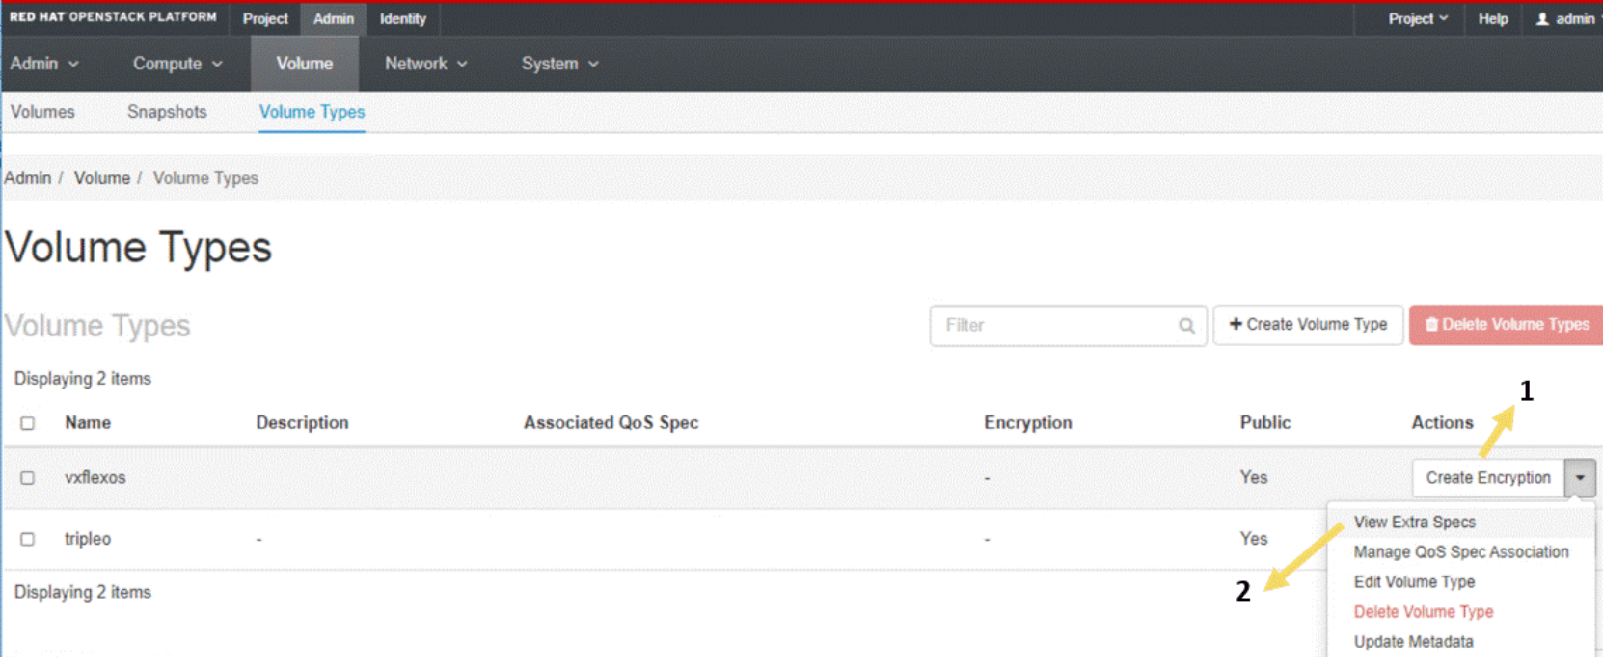Switch to the Project top tab
This screenshot has height=670, width=1603.
click(x=265, y=19)
